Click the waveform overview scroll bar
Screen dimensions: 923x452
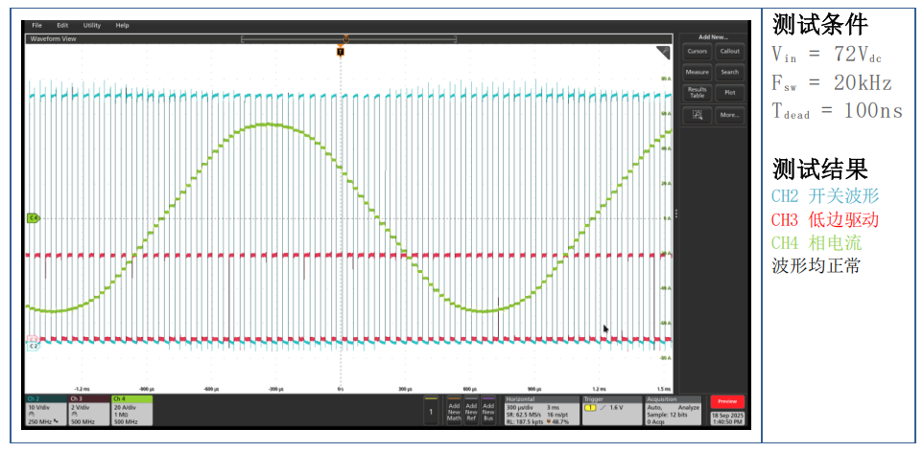coord(349,39)
